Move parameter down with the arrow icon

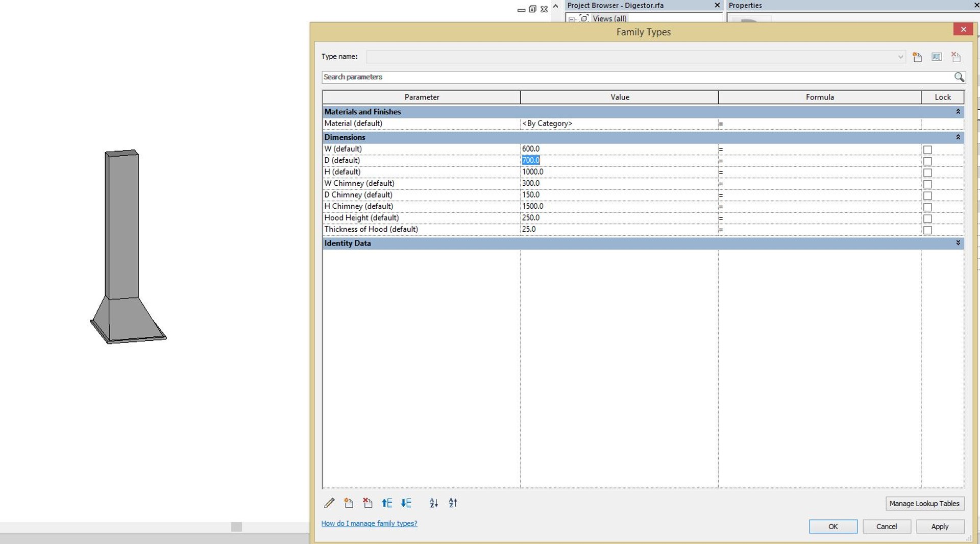pyautogui.click(x=406, y=503)
